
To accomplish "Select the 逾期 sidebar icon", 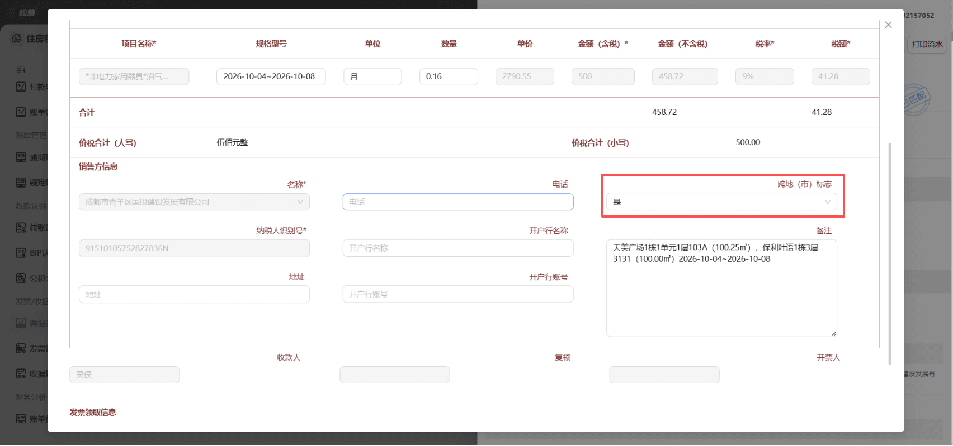I will point(21,157).
